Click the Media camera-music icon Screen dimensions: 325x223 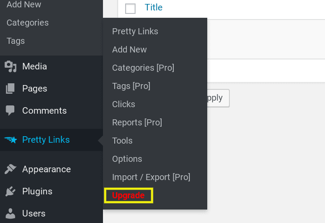click(x=10, y=66)
